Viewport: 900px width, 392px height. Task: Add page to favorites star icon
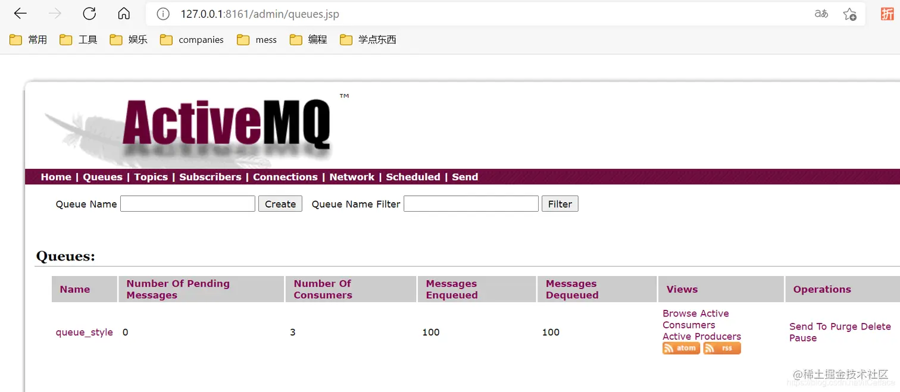tap(849, 14)
